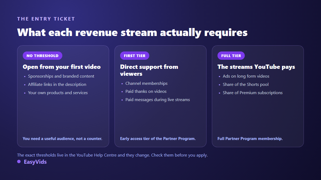Click the EasyVids brand name

coord(35,162)
